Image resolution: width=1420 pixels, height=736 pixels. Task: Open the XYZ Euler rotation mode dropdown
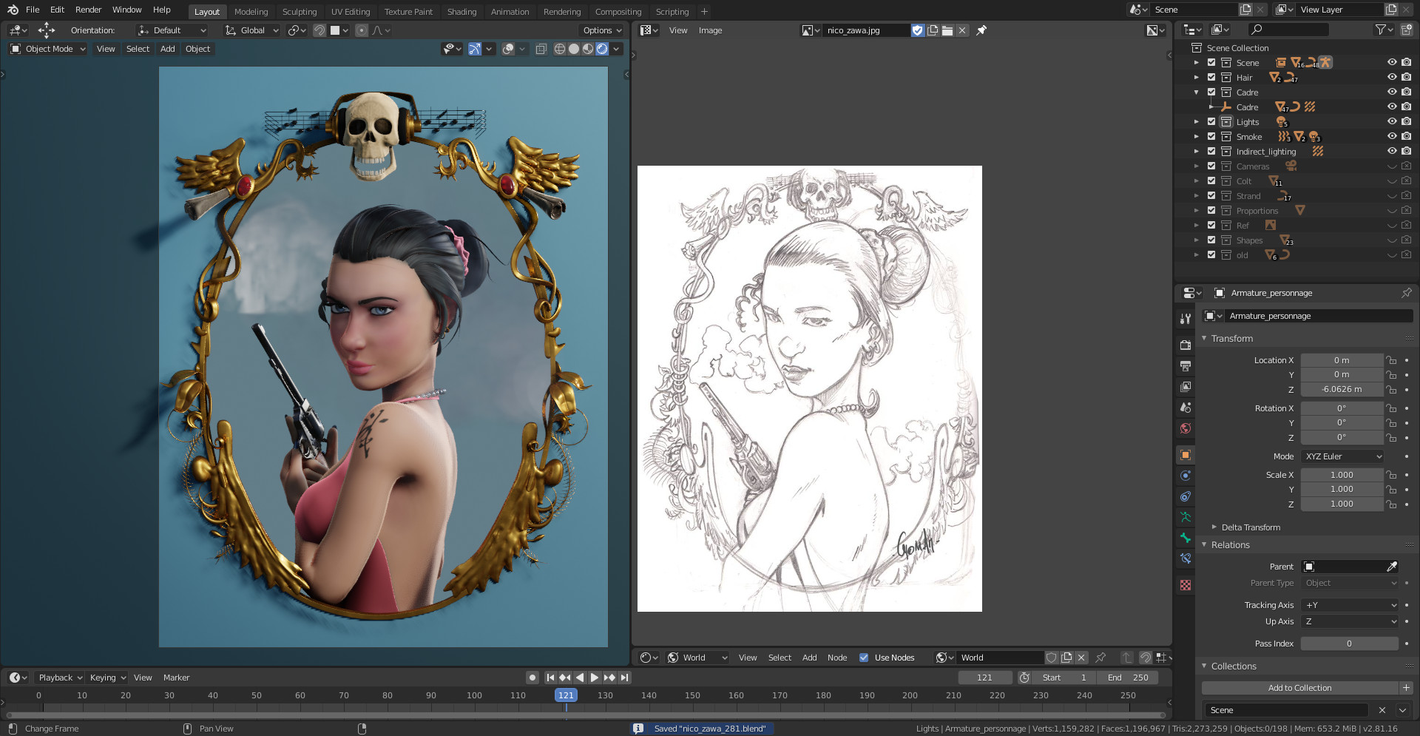(x=1342, y=456)
